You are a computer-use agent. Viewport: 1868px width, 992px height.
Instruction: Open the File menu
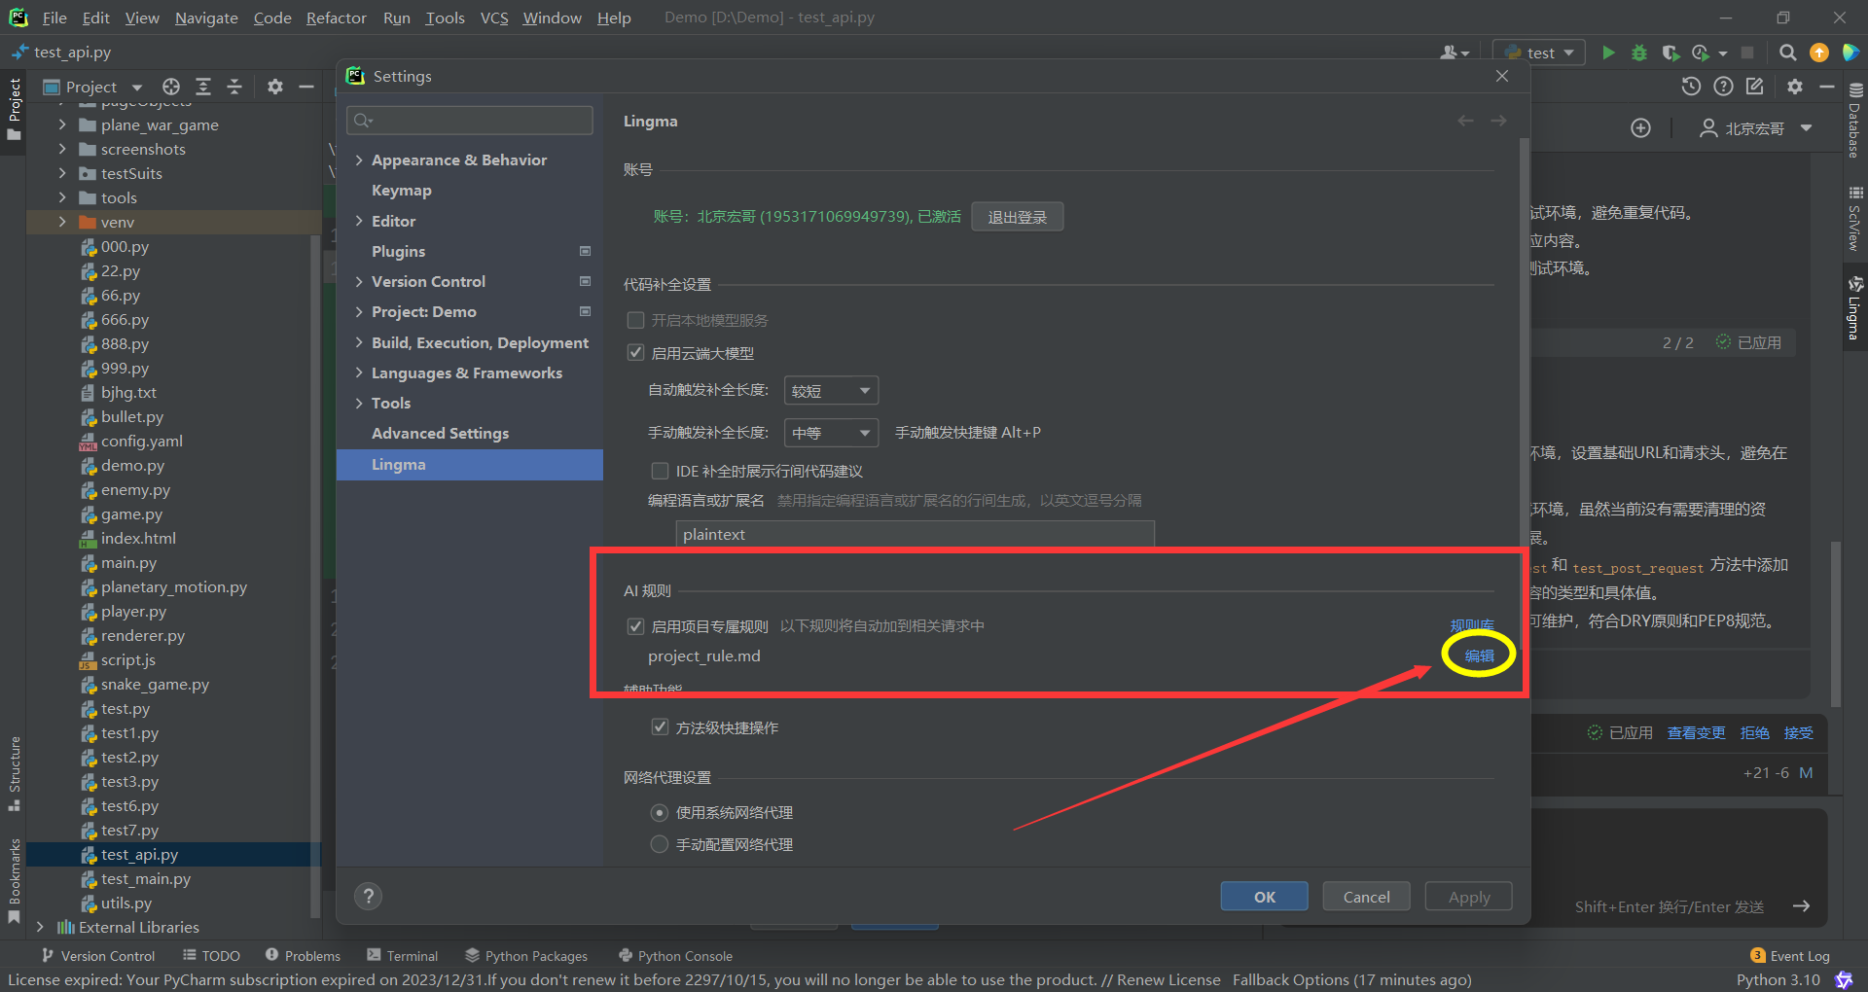54,18
